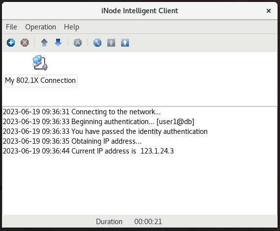
Task: Select the "passed the identity authentication" log line
Action: [x=105, y=131]
